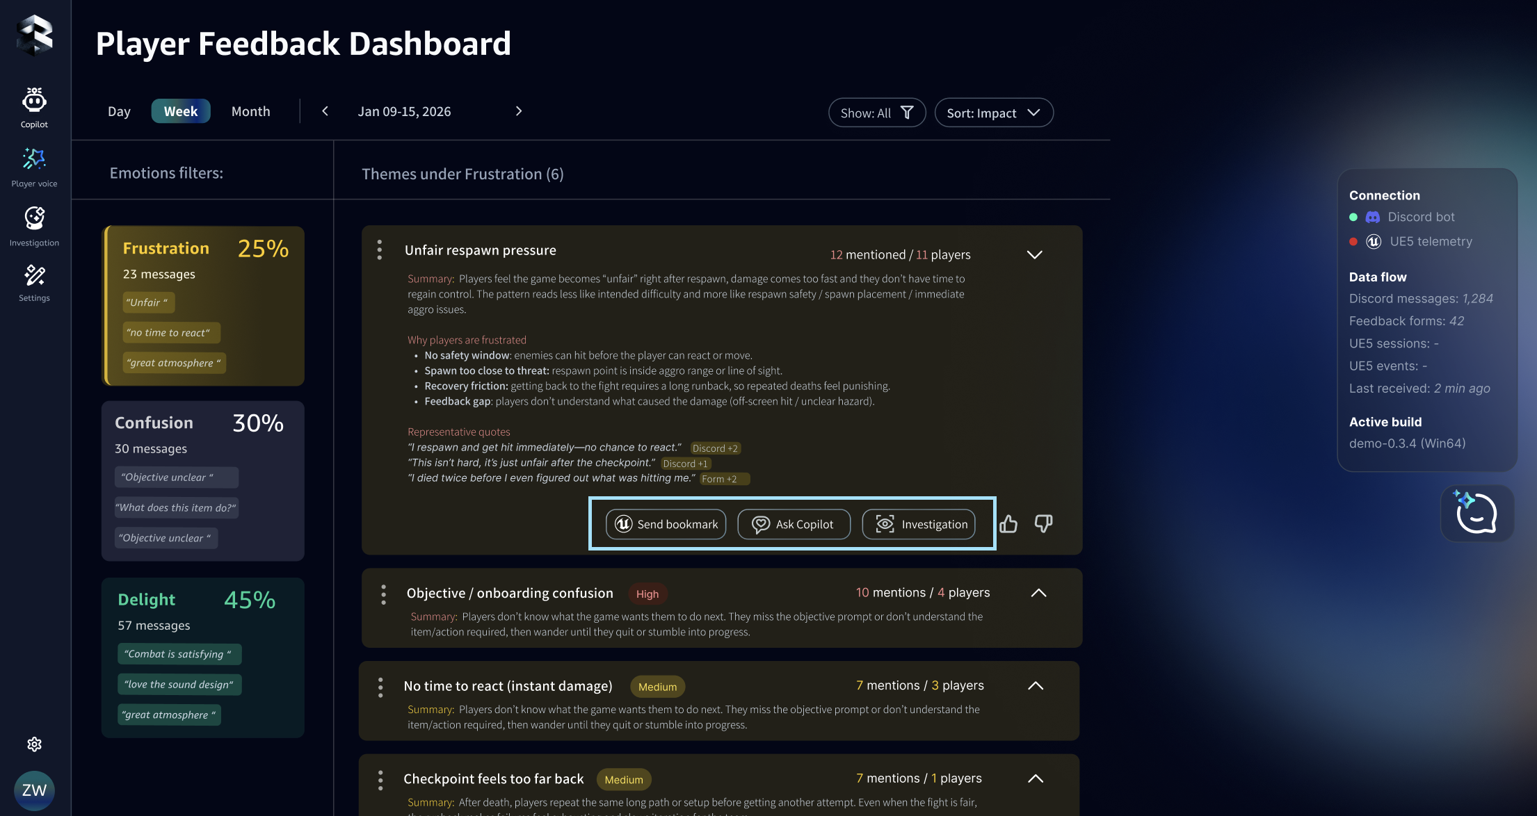Toggle the Frustration emotions filter card
Image resolution: width=1537 pixels, height=816 pixels.
pos(202,307)
